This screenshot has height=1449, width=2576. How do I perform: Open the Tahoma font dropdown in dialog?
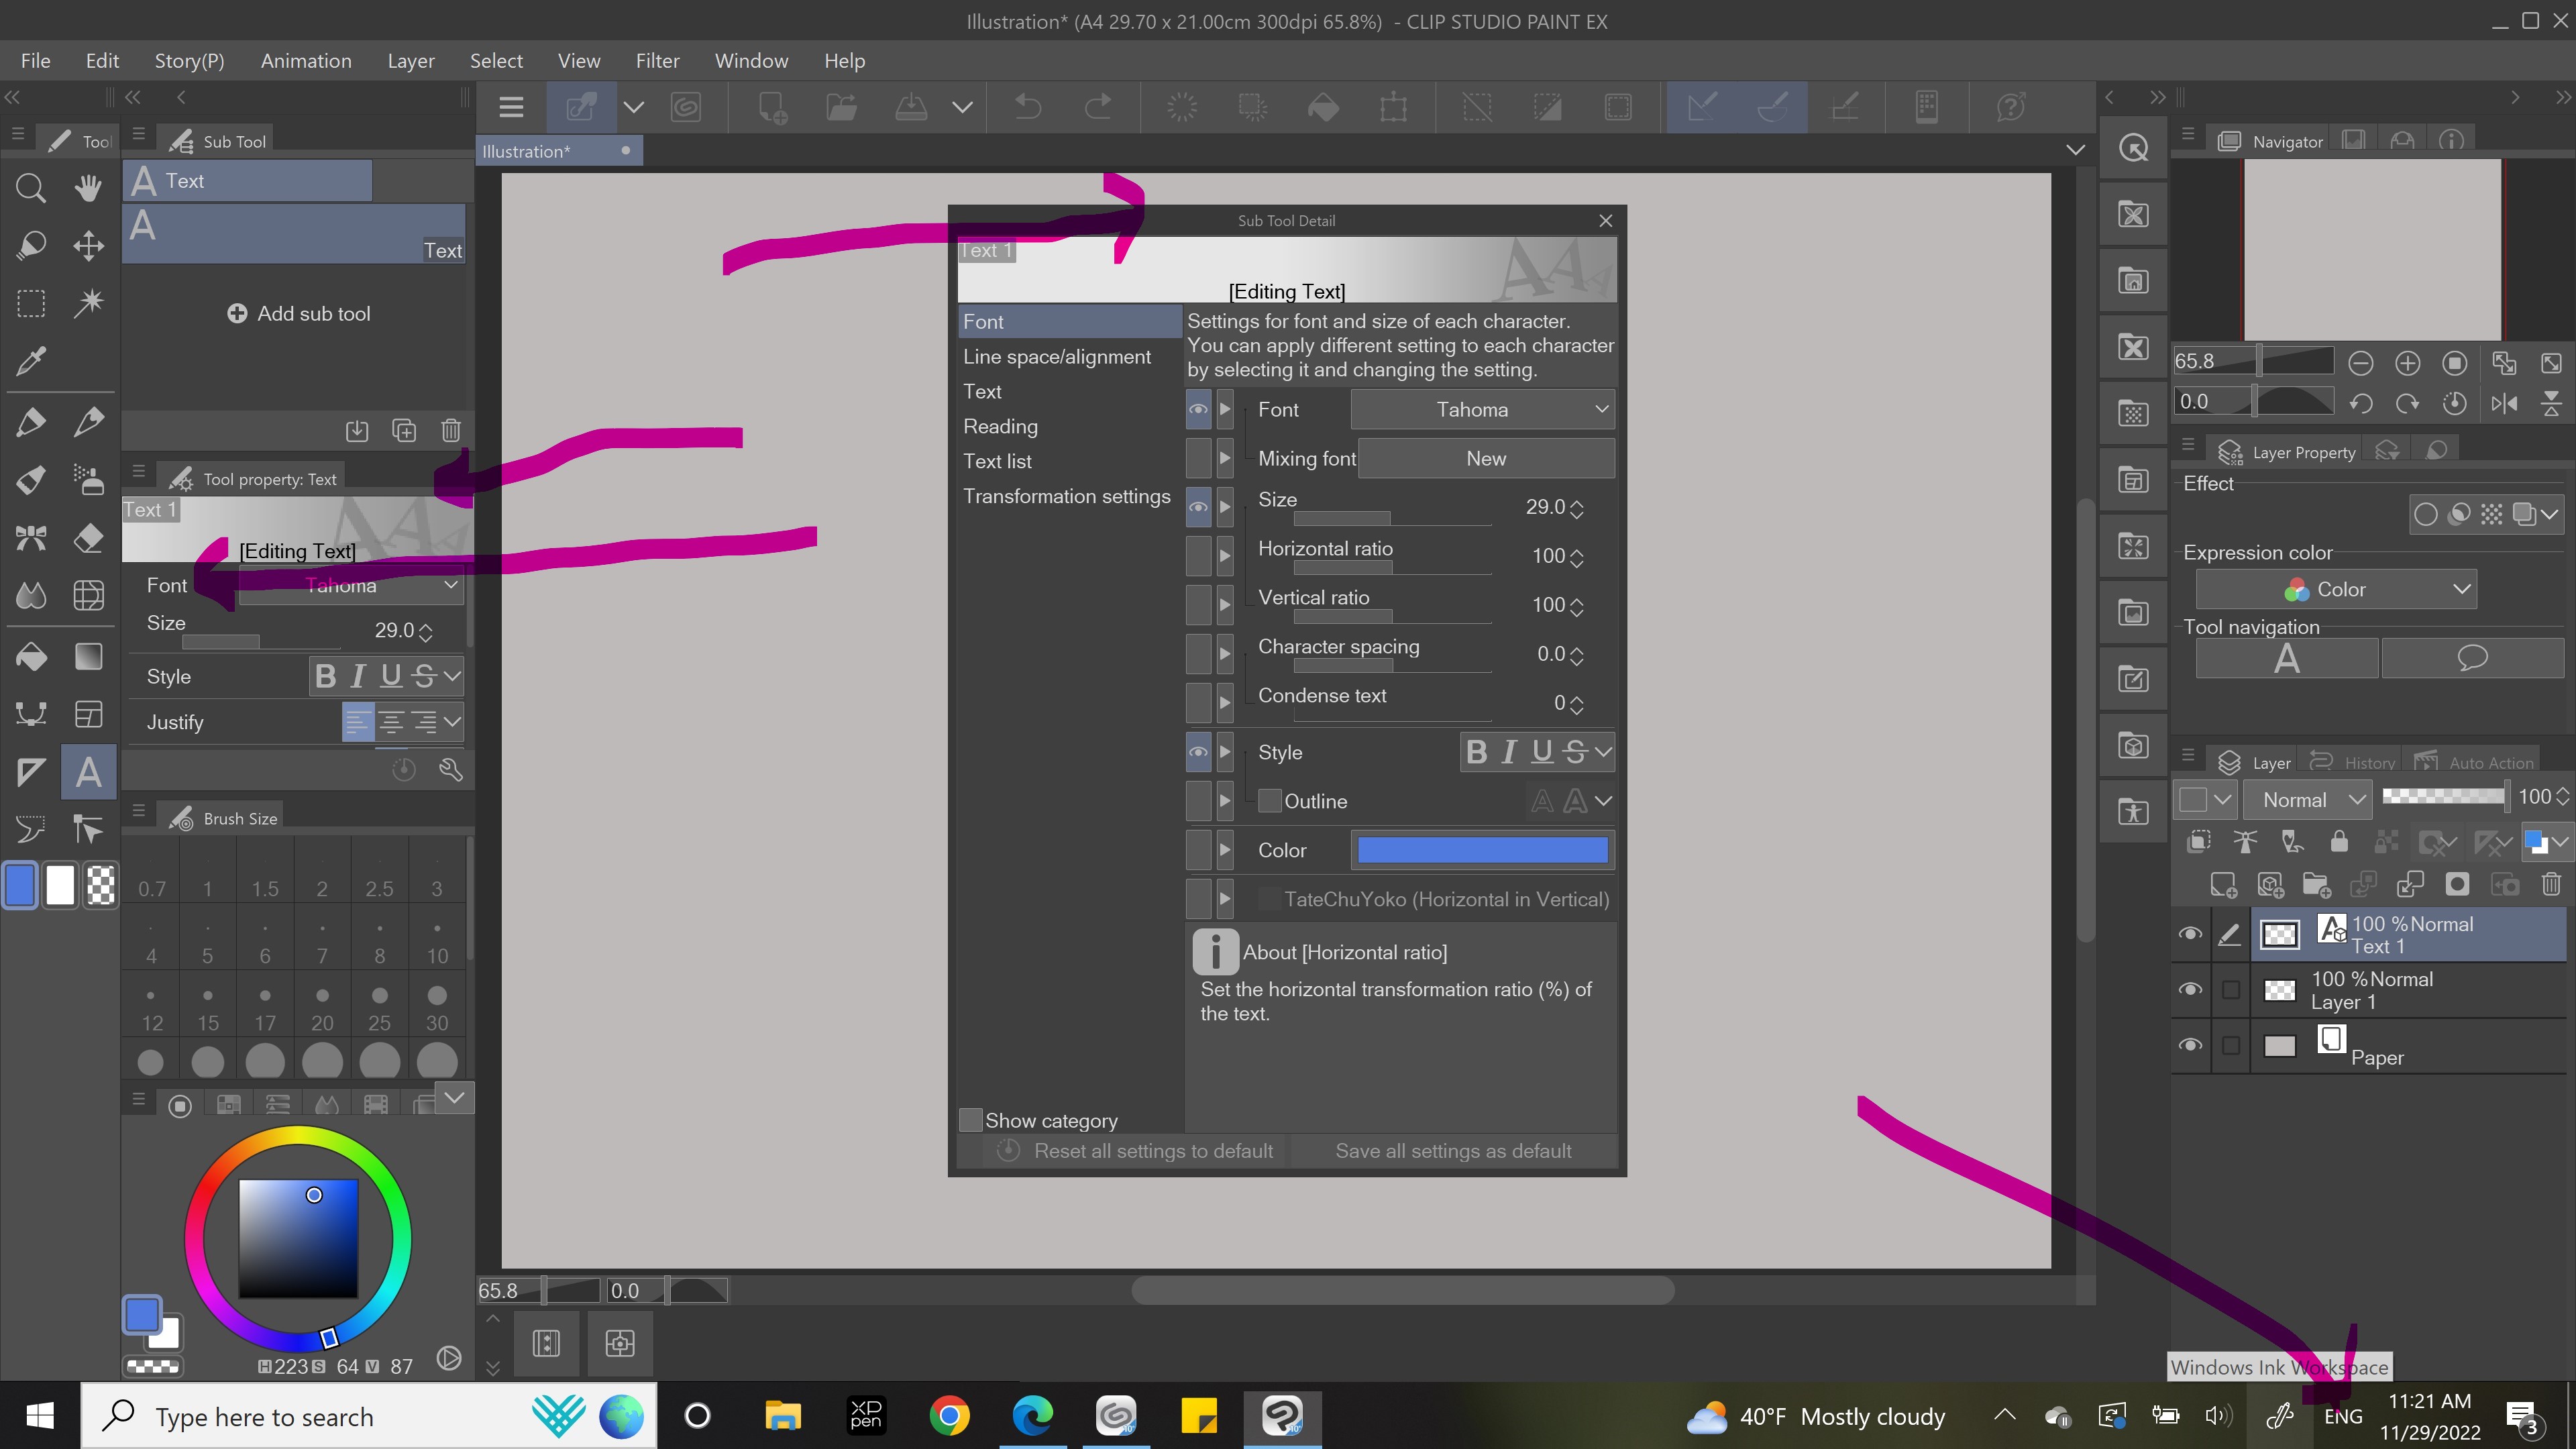(x=1482, y=409)
